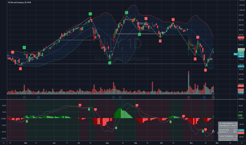The height and width of the screenshot is (145, 246).
Task: Select the green HH label at the late August peak
Action: (x=126, y=13)
